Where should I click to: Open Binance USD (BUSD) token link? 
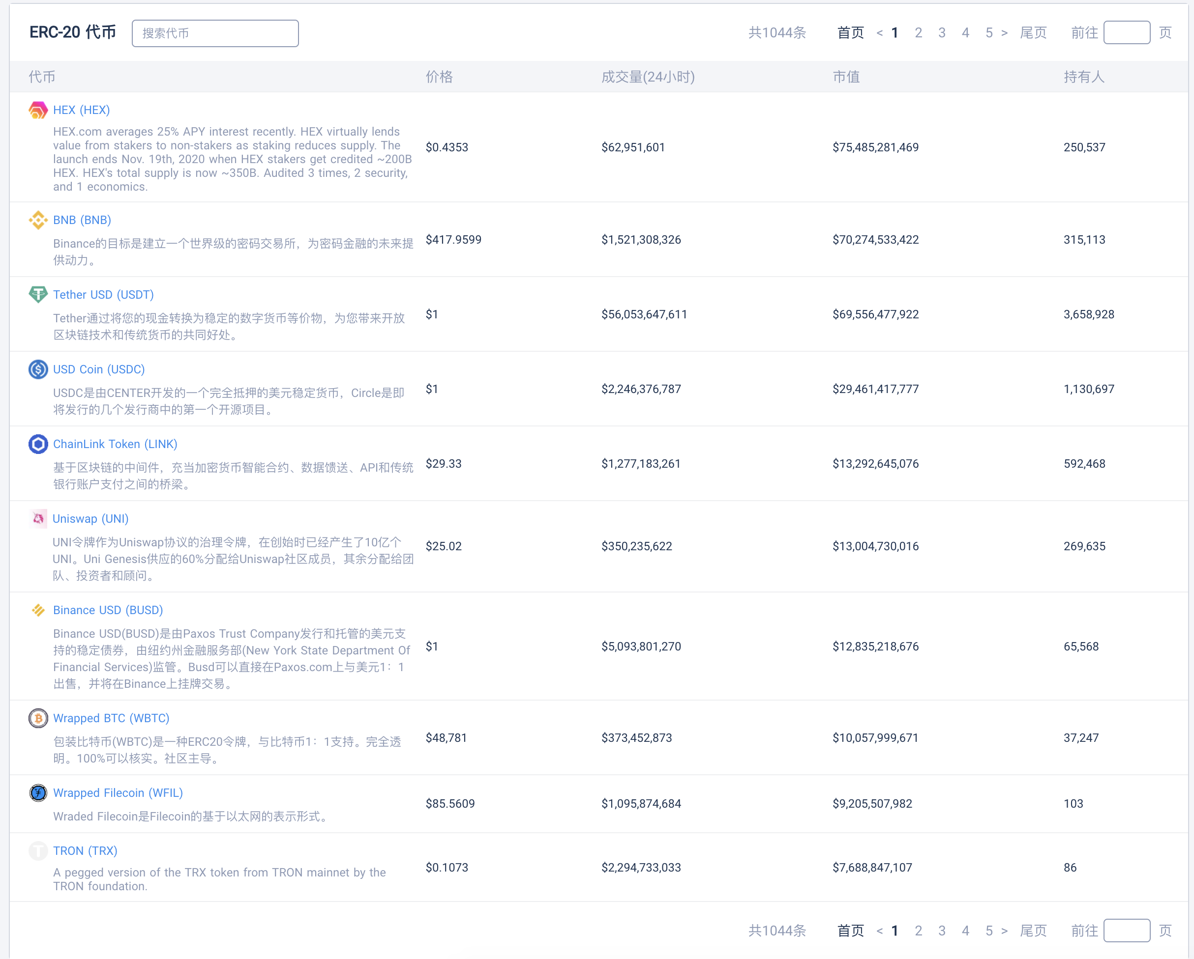coord(108,610)
